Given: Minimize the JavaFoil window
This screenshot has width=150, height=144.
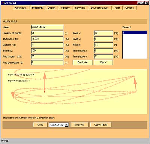Looking at the screenshot, I should pos(139,3).
